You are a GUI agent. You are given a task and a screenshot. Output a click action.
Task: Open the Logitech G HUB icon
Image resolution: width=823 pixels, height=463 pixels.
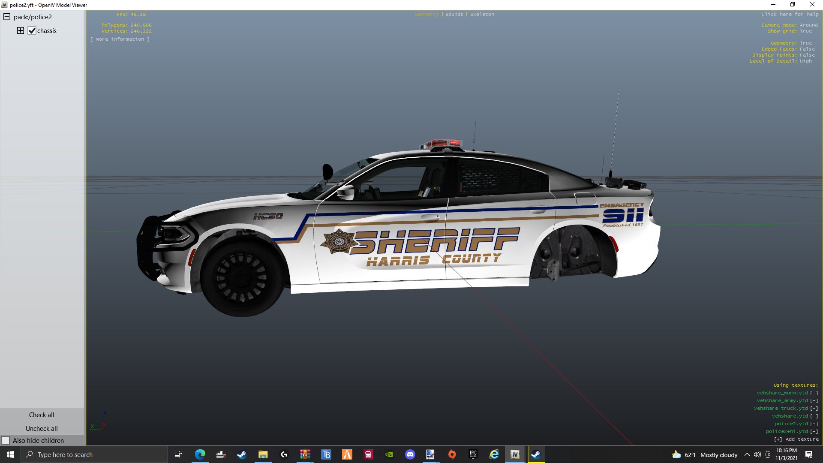coord(284,454)
